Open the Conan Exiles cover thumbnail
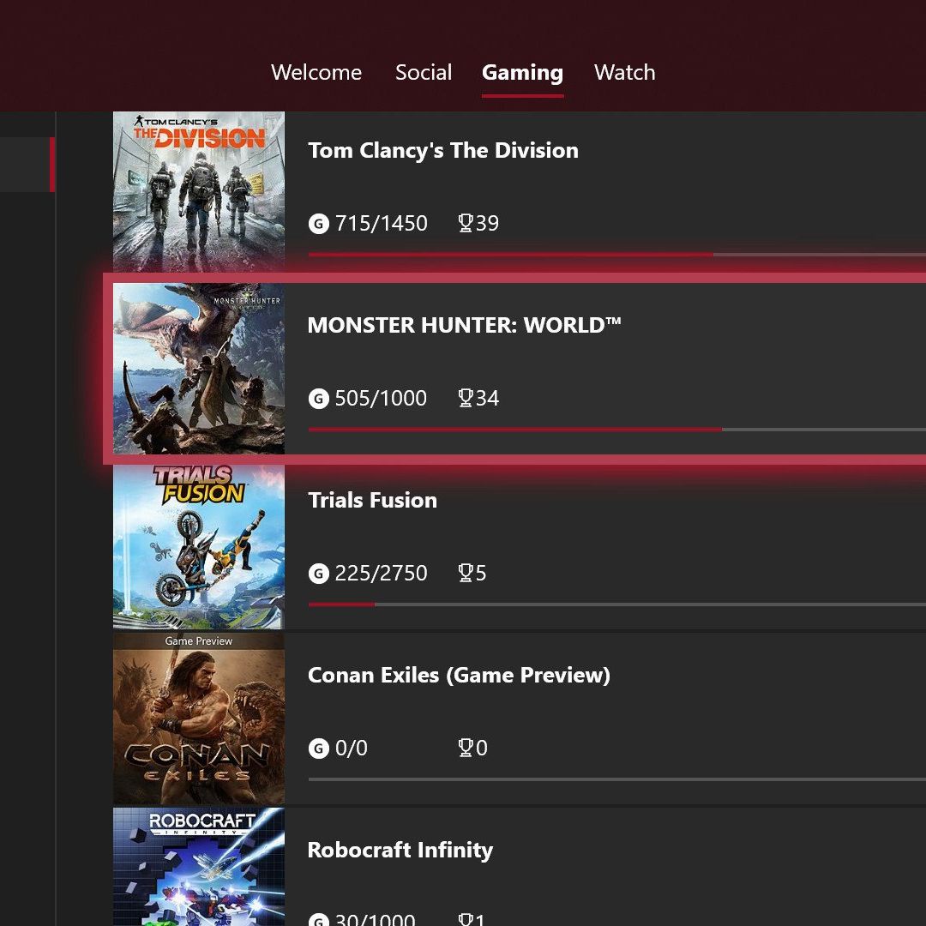This screenshot has height=926, width=926. tap(199, 720)
